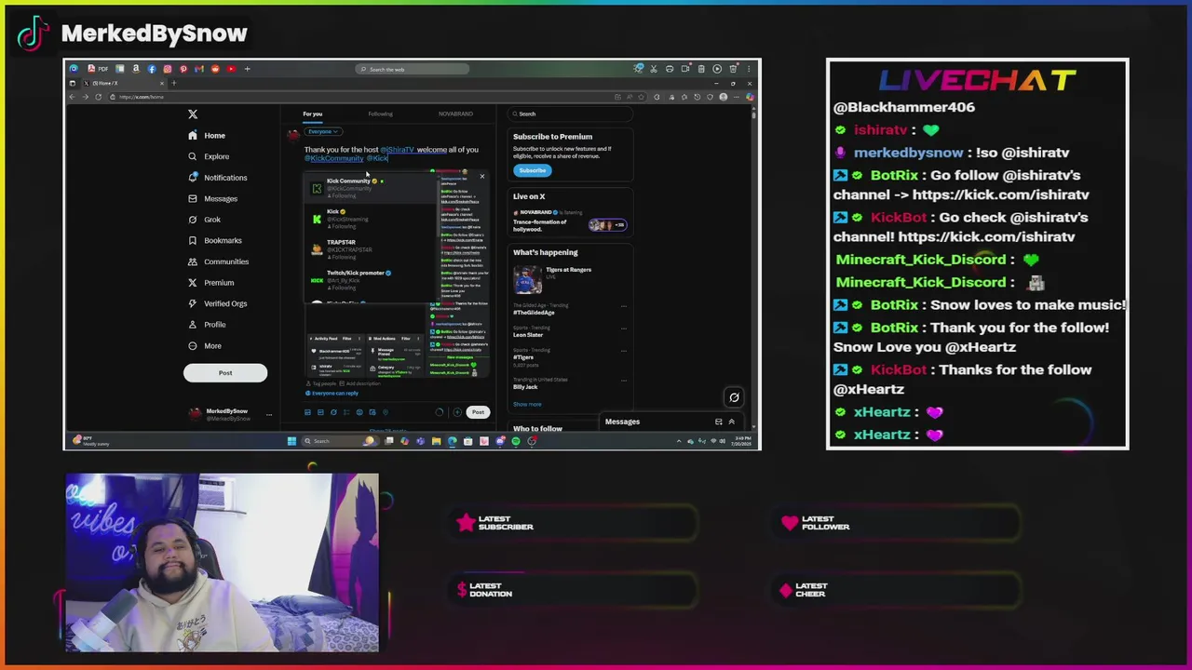Viewport: 1192px width, 670px height.
Task: Open the emoji picker in the composer
Action: (359, 412)
